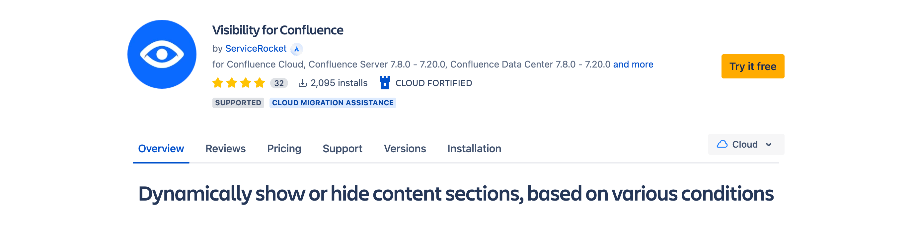Click the Cloud Fortified tower icon

(386, 83)
